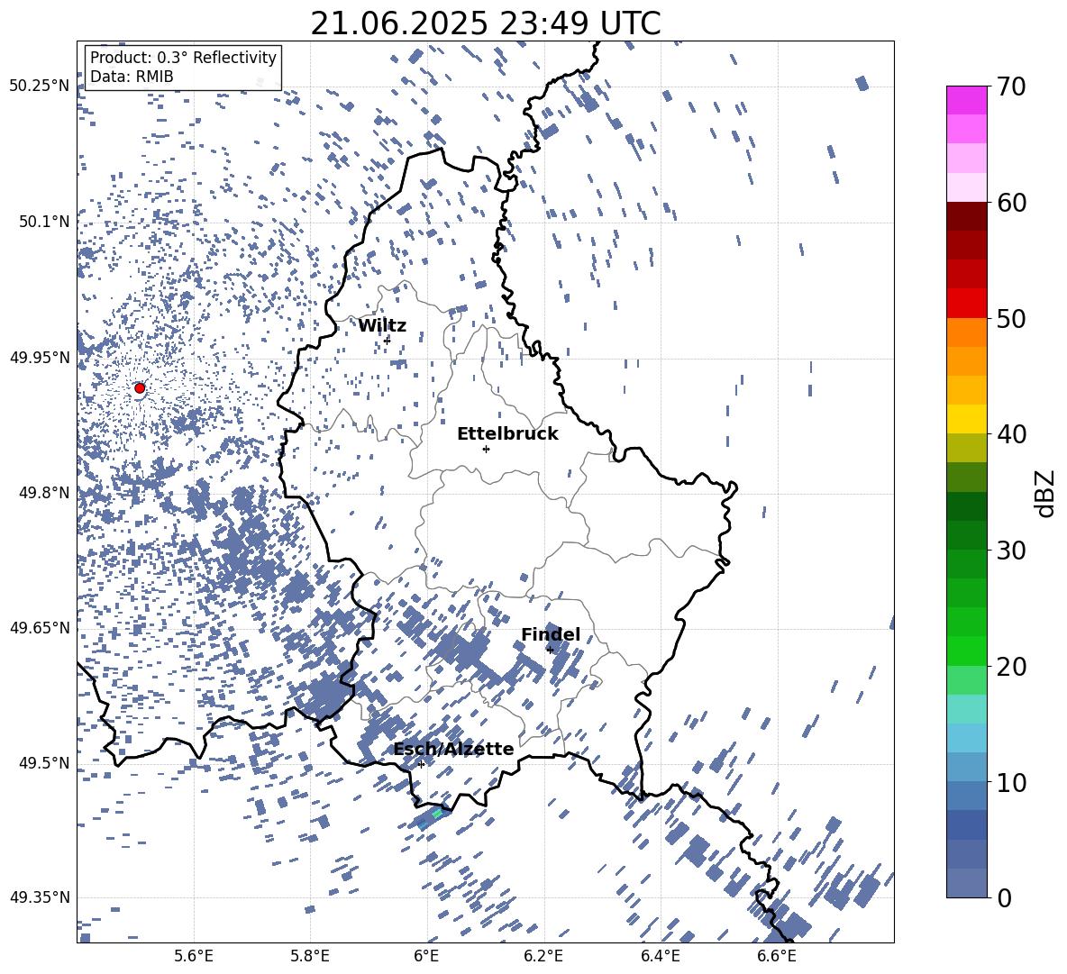Click the 6.4°E longitude label
The height and width of the screenshot is (974, 1067).
point(660,956)
